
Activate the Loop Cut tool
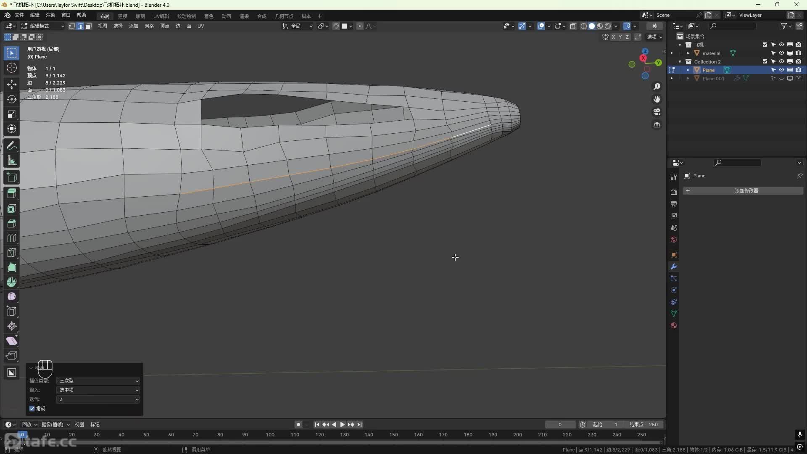[11, 238]
